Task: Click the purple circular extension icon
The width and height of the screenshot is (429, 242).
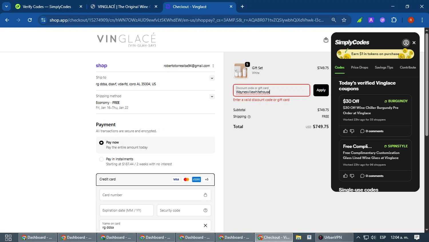Action: pyautogui.click(x=382, y=20)
